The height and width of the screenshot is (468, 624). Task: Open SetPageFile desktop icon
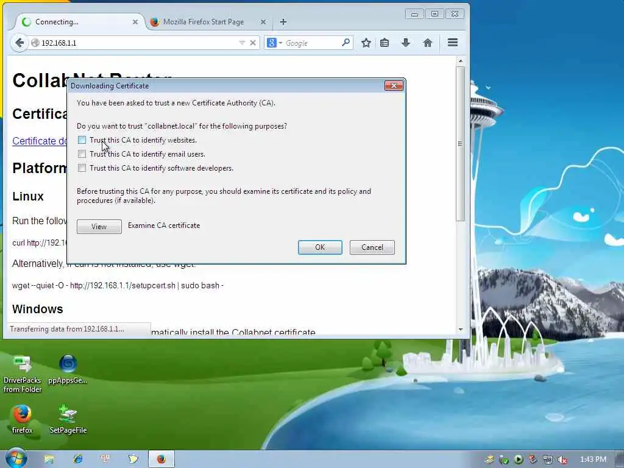[68, 419]
